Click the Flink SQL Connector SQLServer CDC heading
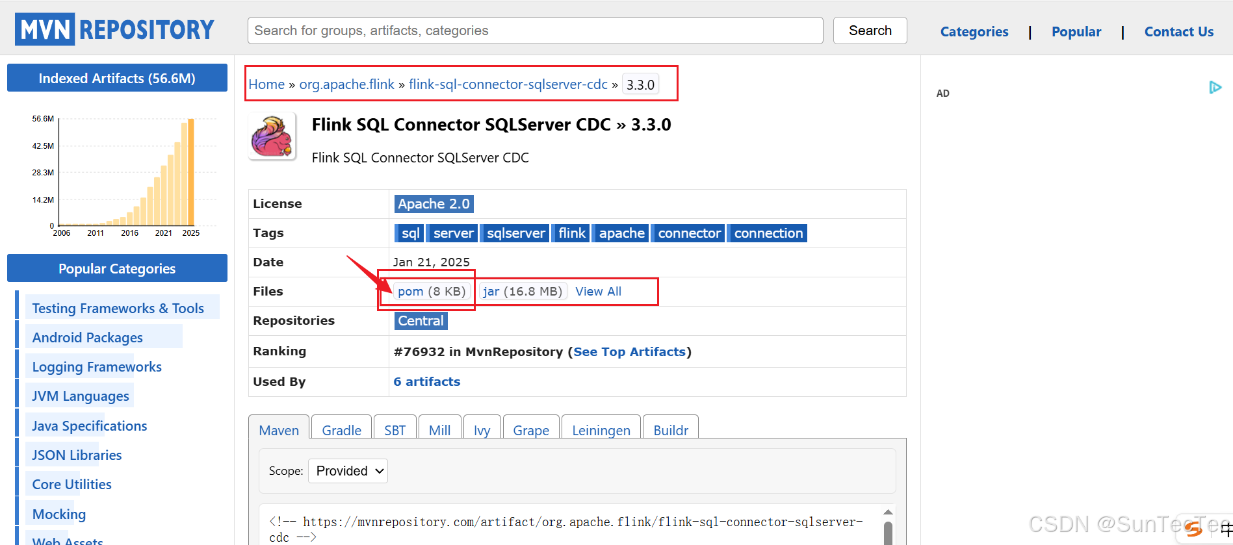The width and height of the screenshot is (1233, 545). point(491,125)
